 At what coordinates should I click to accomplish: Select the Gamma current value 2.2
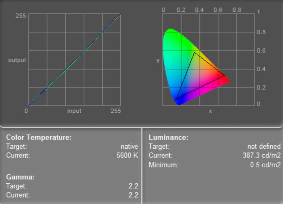coord(133,195)
